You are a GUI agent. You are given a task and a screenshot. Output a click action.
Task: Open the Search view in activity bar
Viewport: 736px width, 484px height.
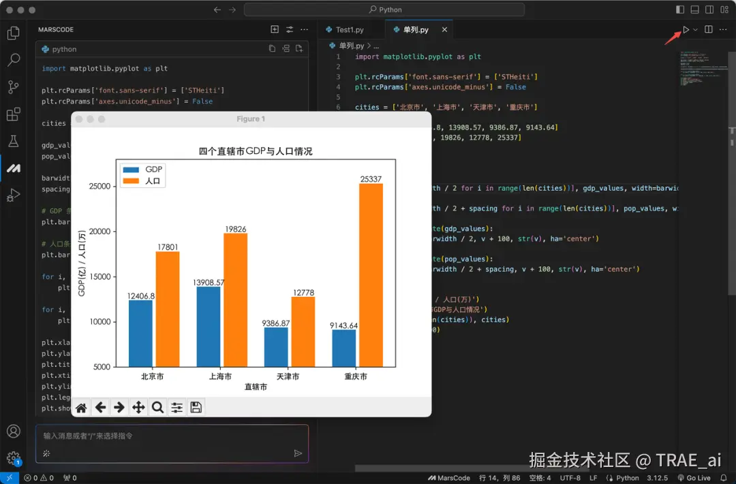(14, 59)
